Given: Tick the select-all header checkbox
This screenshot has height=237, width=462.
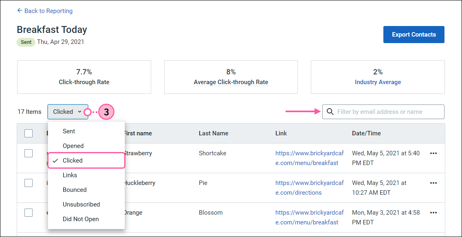Looking at the screenshot, I should [x=29, y=133].
